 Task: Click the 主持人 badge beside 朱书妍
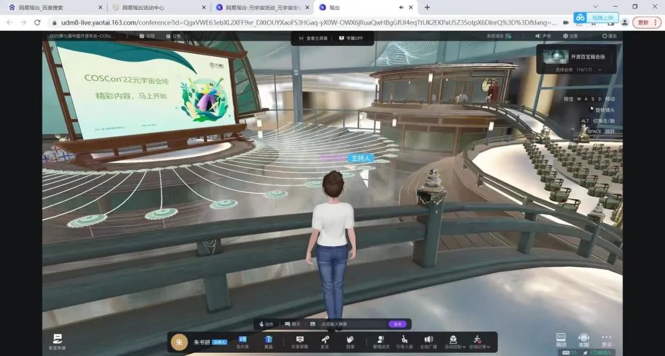click(219, 342)
